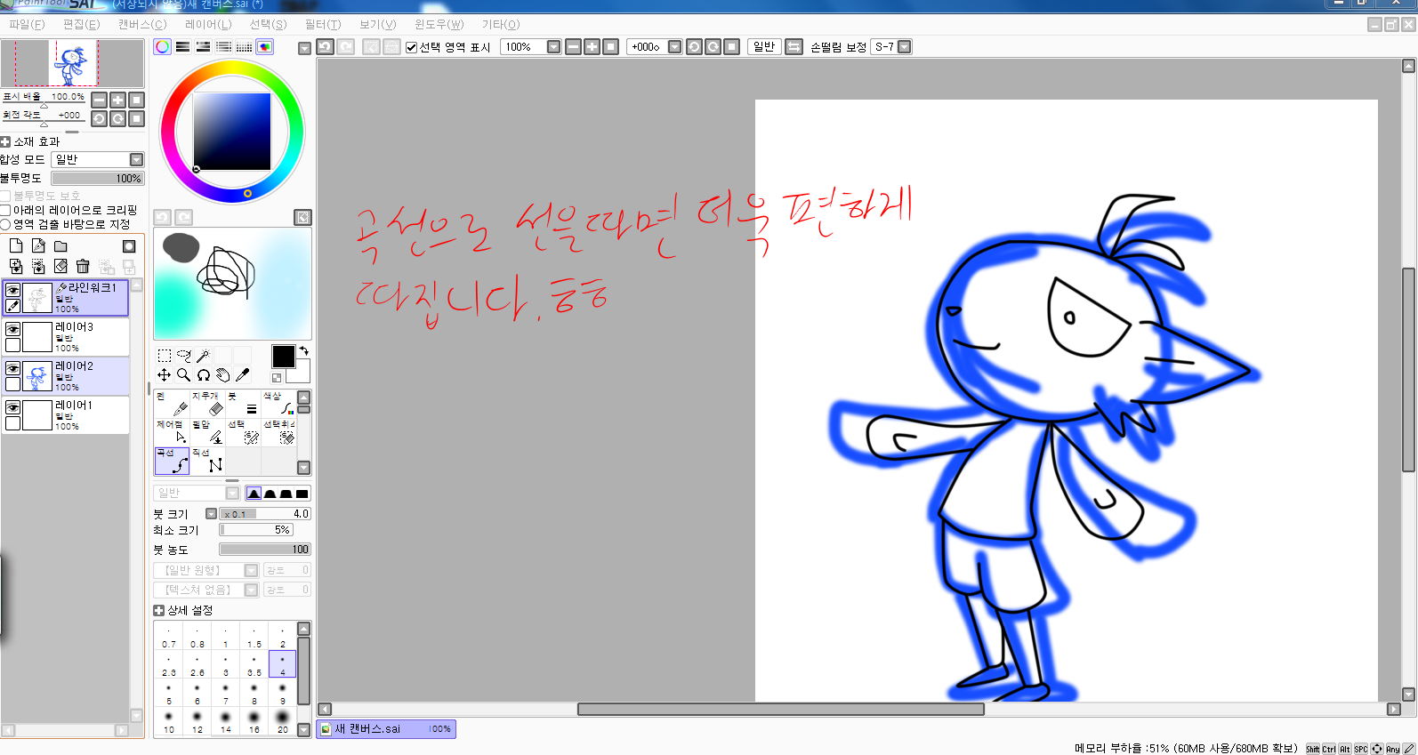The height and width of the screenshot is (755, 1418).
Task: Select the straight Line (직선) tool
Action: (207, 462)
